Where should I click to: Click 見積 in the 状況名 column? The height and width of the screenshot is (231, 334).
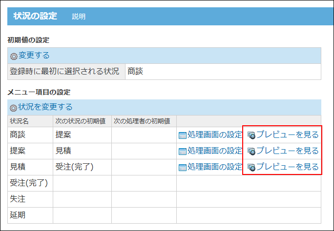tap(18, 167)
